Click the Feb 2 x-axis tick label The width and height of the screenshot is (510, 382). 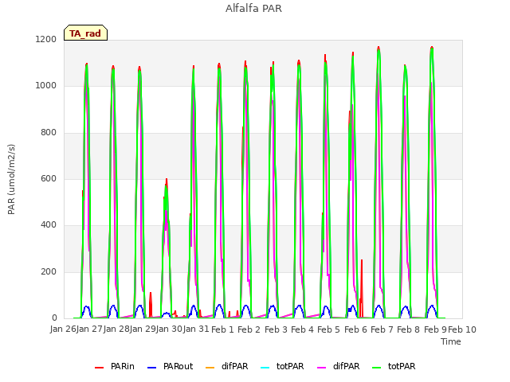click(x=249, y=329)
